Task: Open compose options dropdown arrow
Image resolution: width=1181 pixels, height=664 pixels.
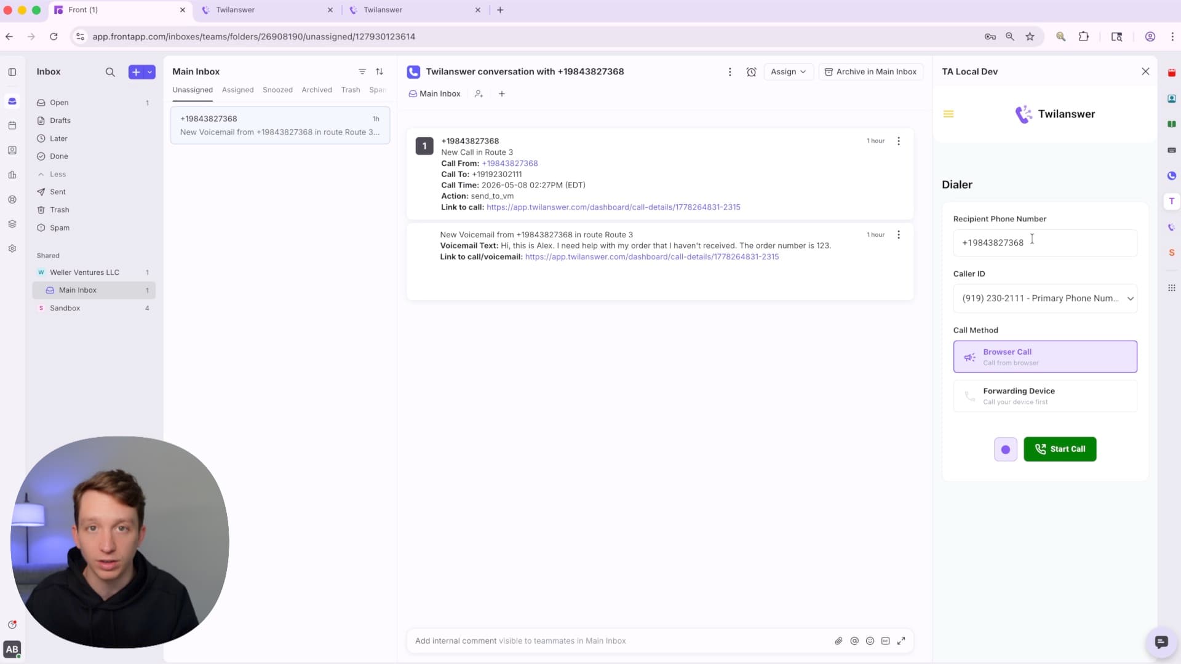Action: click(x=149, y=72)
